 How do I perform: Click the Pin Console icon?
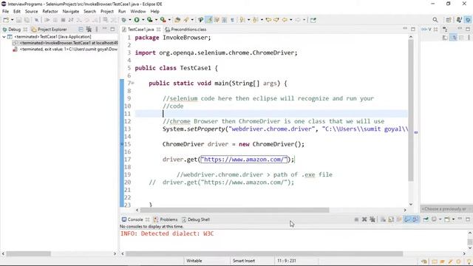click(x=426, y=219)
